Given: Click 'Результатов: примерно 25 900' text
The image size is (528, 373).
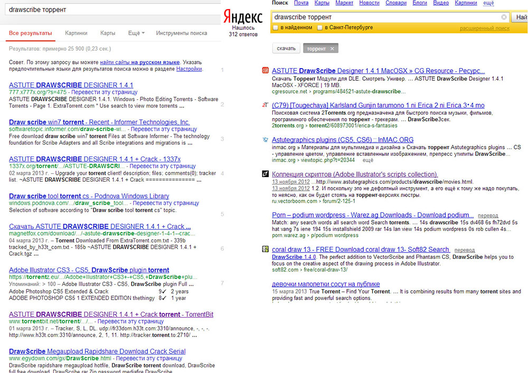Looking at the screenshot, I should point(60,49).
